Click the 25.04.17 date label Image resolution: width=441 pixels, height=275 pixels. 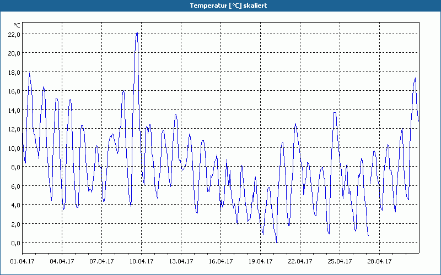pyautogui.click(x=340, y=261)
